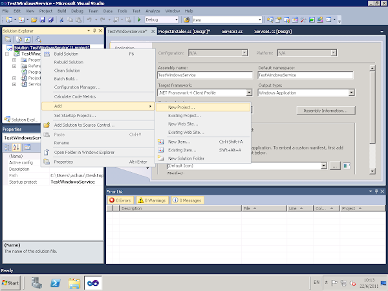Toggle the 0 Errors filter
Viewport: 388px width, 291px height.
click(120, 200)
